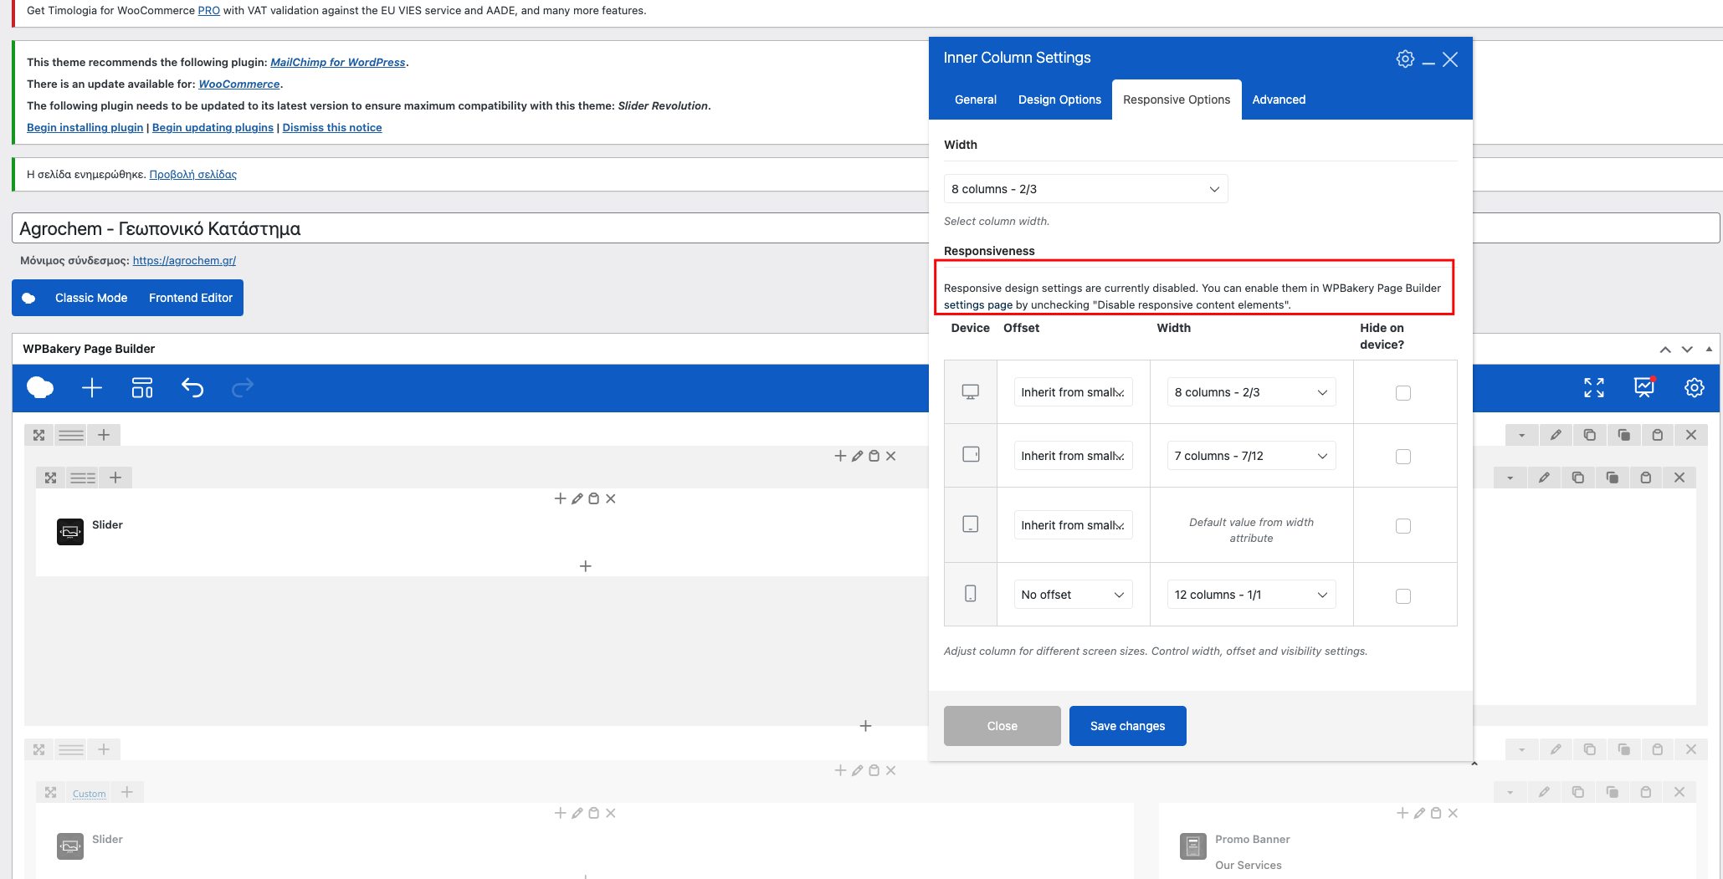Click the mobile phone device icon
This screenshot has width=1723, height=879.
tap(971, 593)
